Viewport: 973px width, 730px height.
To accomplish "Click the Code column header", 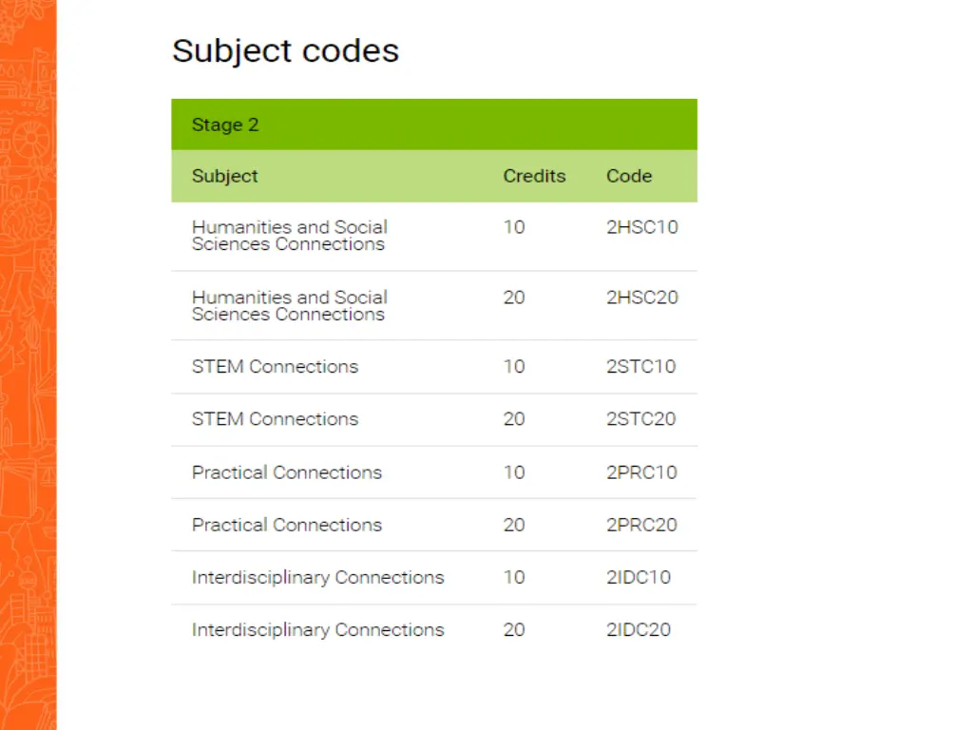I will pyautogui.click(x=629, y=176).
